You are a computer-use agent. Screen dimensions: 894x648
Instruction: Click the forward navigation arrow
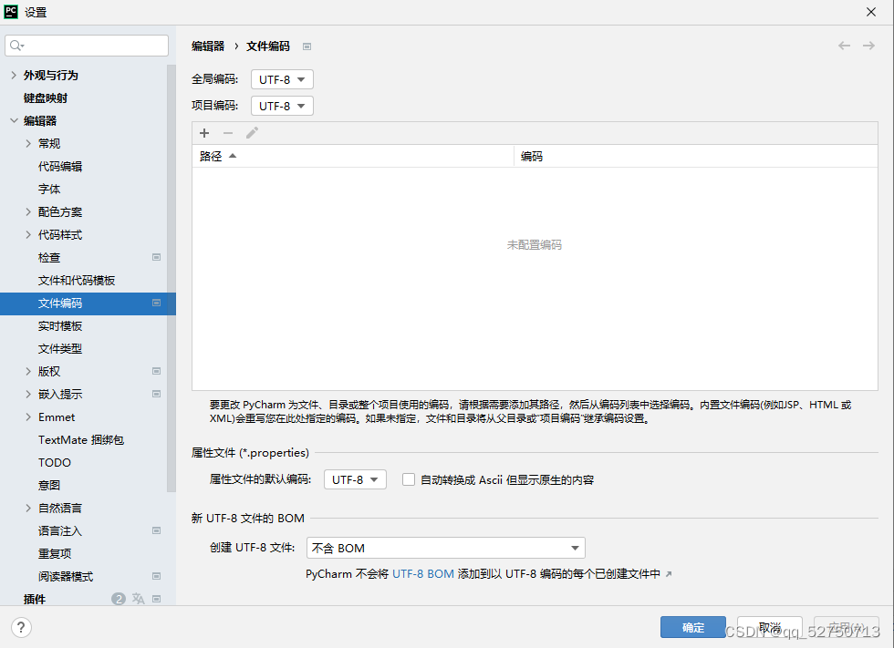coord(869,45)
